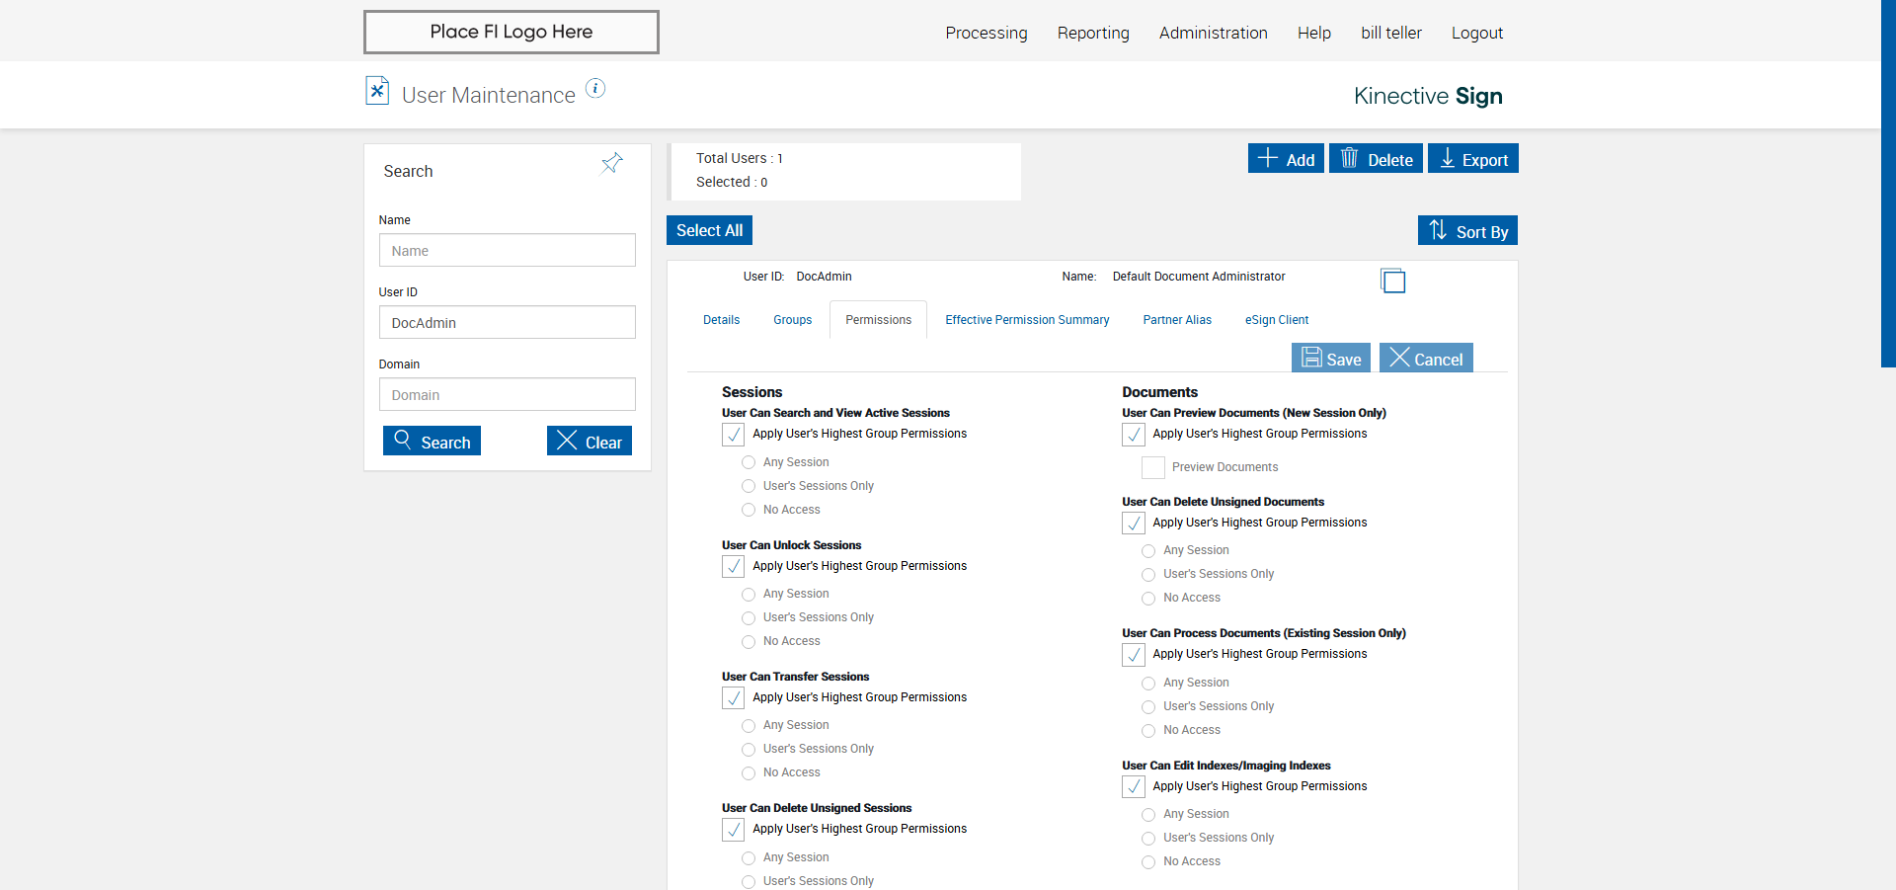The image size is (1896, 890).
Task: Click the Export download button
Action: coord(1472,159)
